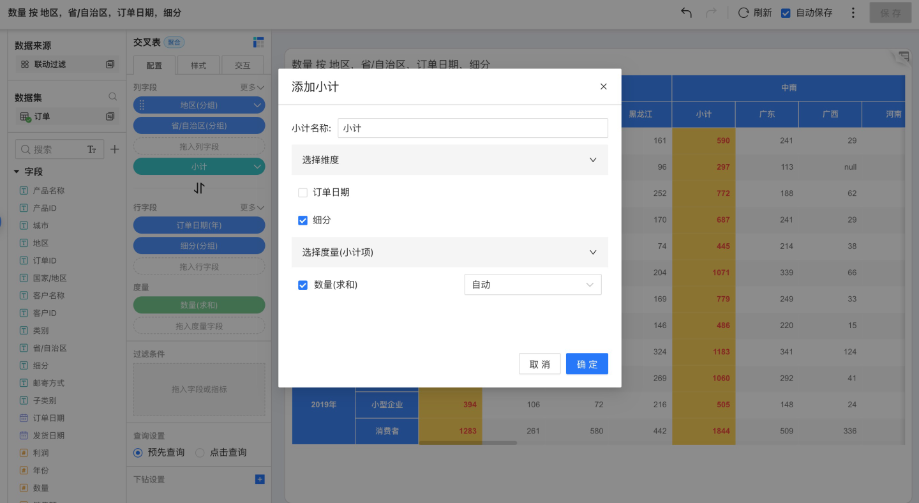Check the 订单日期 dimension checkbox
The image size is (919, 503).
[303, 192]
